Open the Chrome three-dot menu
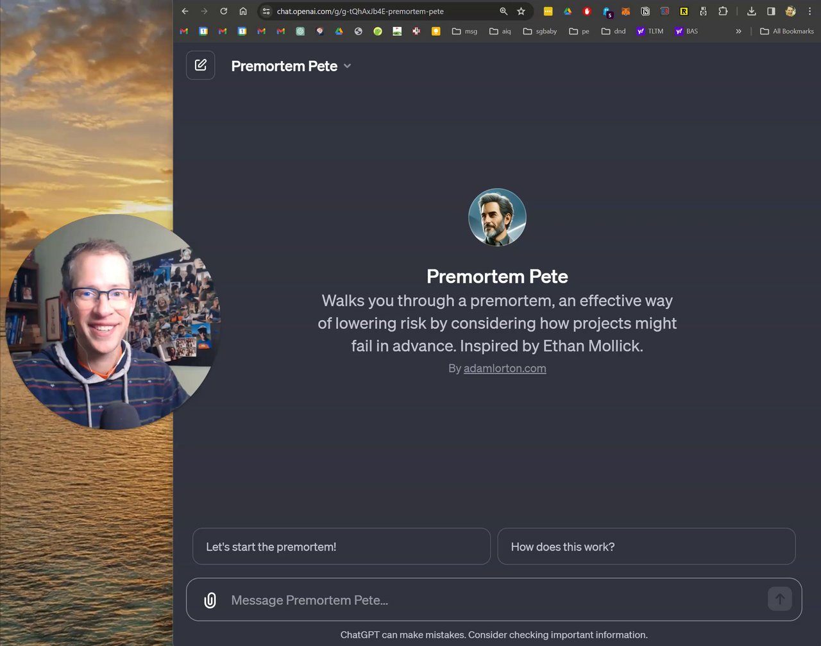This screenshot has width=821, height=646. click(810, 11)
